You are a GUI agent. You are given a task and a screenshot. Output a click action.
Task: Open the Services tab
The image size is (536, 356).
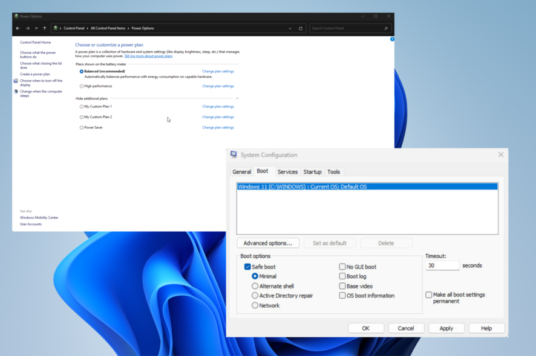(287, 172)
